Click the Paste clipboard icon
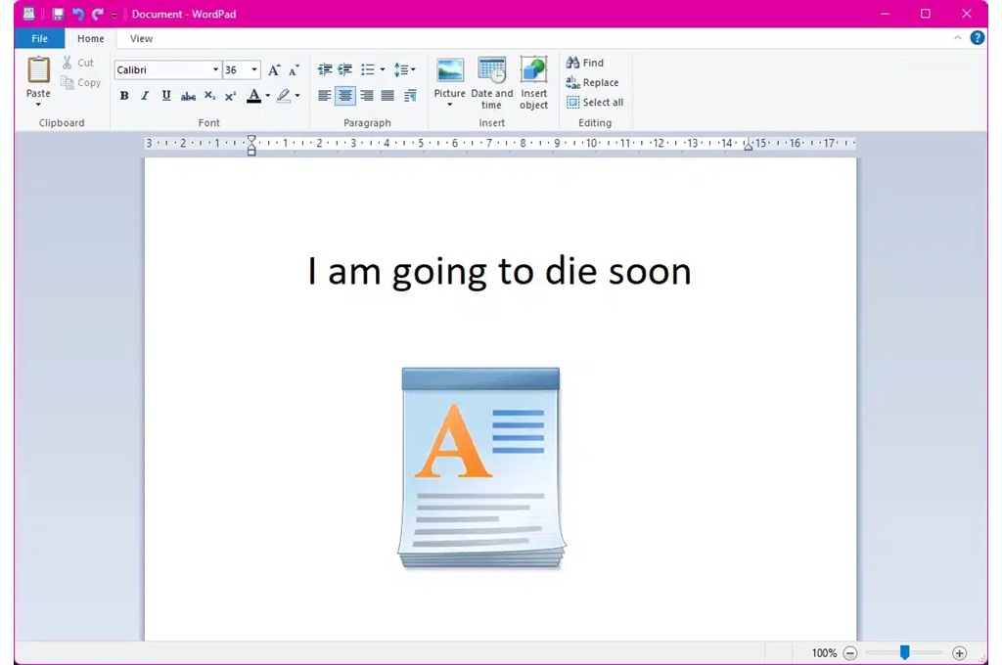 point(38,69)
